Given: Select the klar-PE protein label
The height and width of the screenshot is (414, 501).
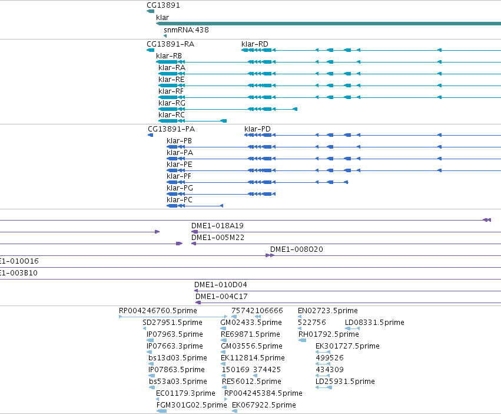Looking at the screenshot, I should tap(179, 165).
